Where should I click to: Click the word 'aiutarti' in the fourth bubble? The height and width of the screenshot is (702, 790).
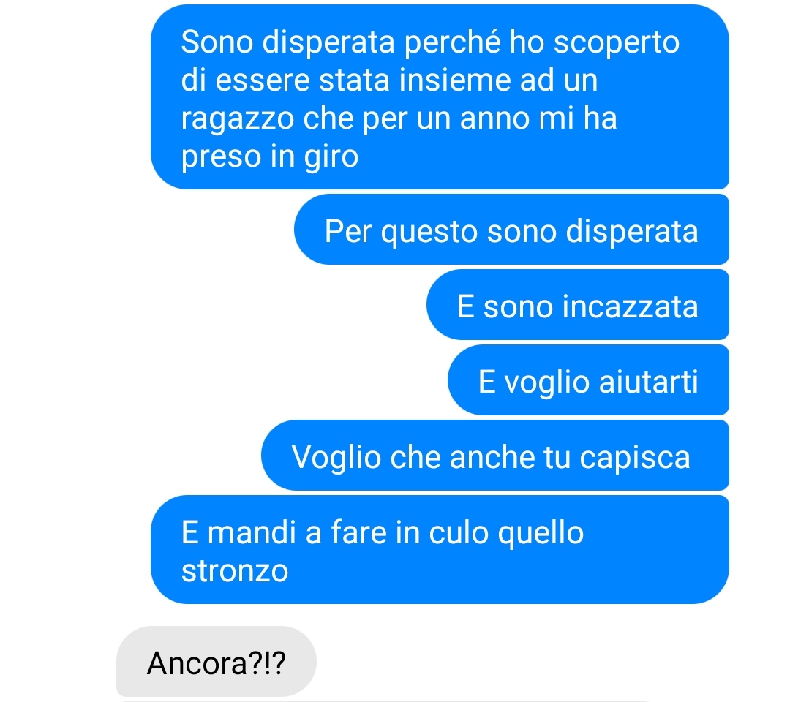click(648, 382)
